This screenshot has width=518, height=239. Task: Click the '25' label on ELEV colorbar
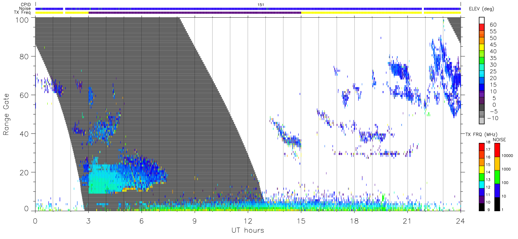(x=492, y=71)
